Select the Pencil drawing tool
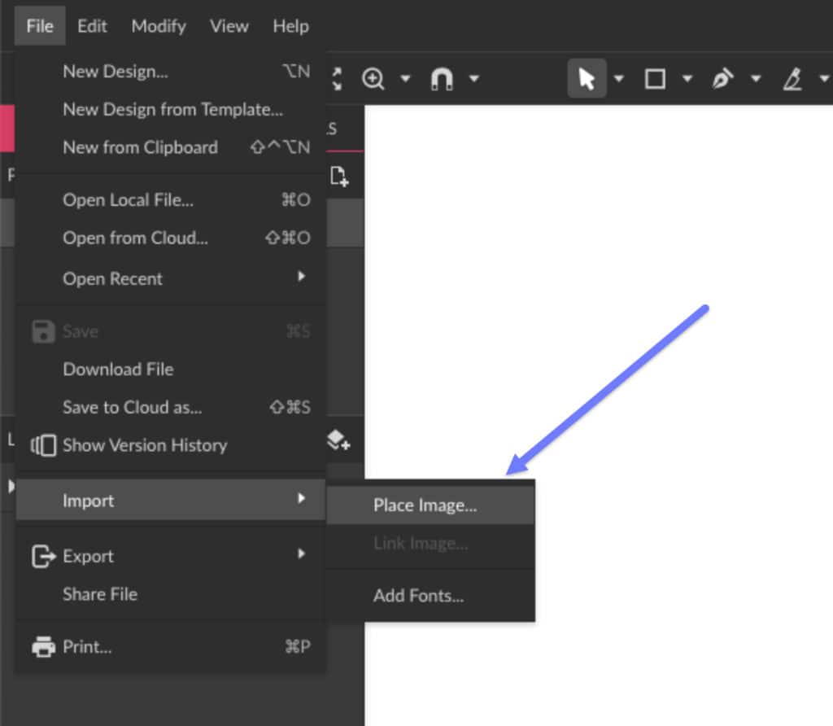Screen dimensions: 833x726 pyautogui.click(x=792, y=79)
